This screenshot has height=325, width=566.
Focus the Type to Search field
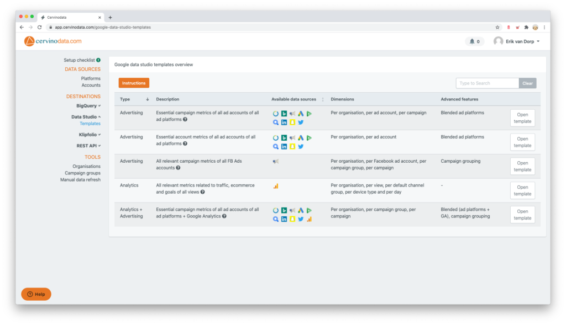click(x=488, y=83)
